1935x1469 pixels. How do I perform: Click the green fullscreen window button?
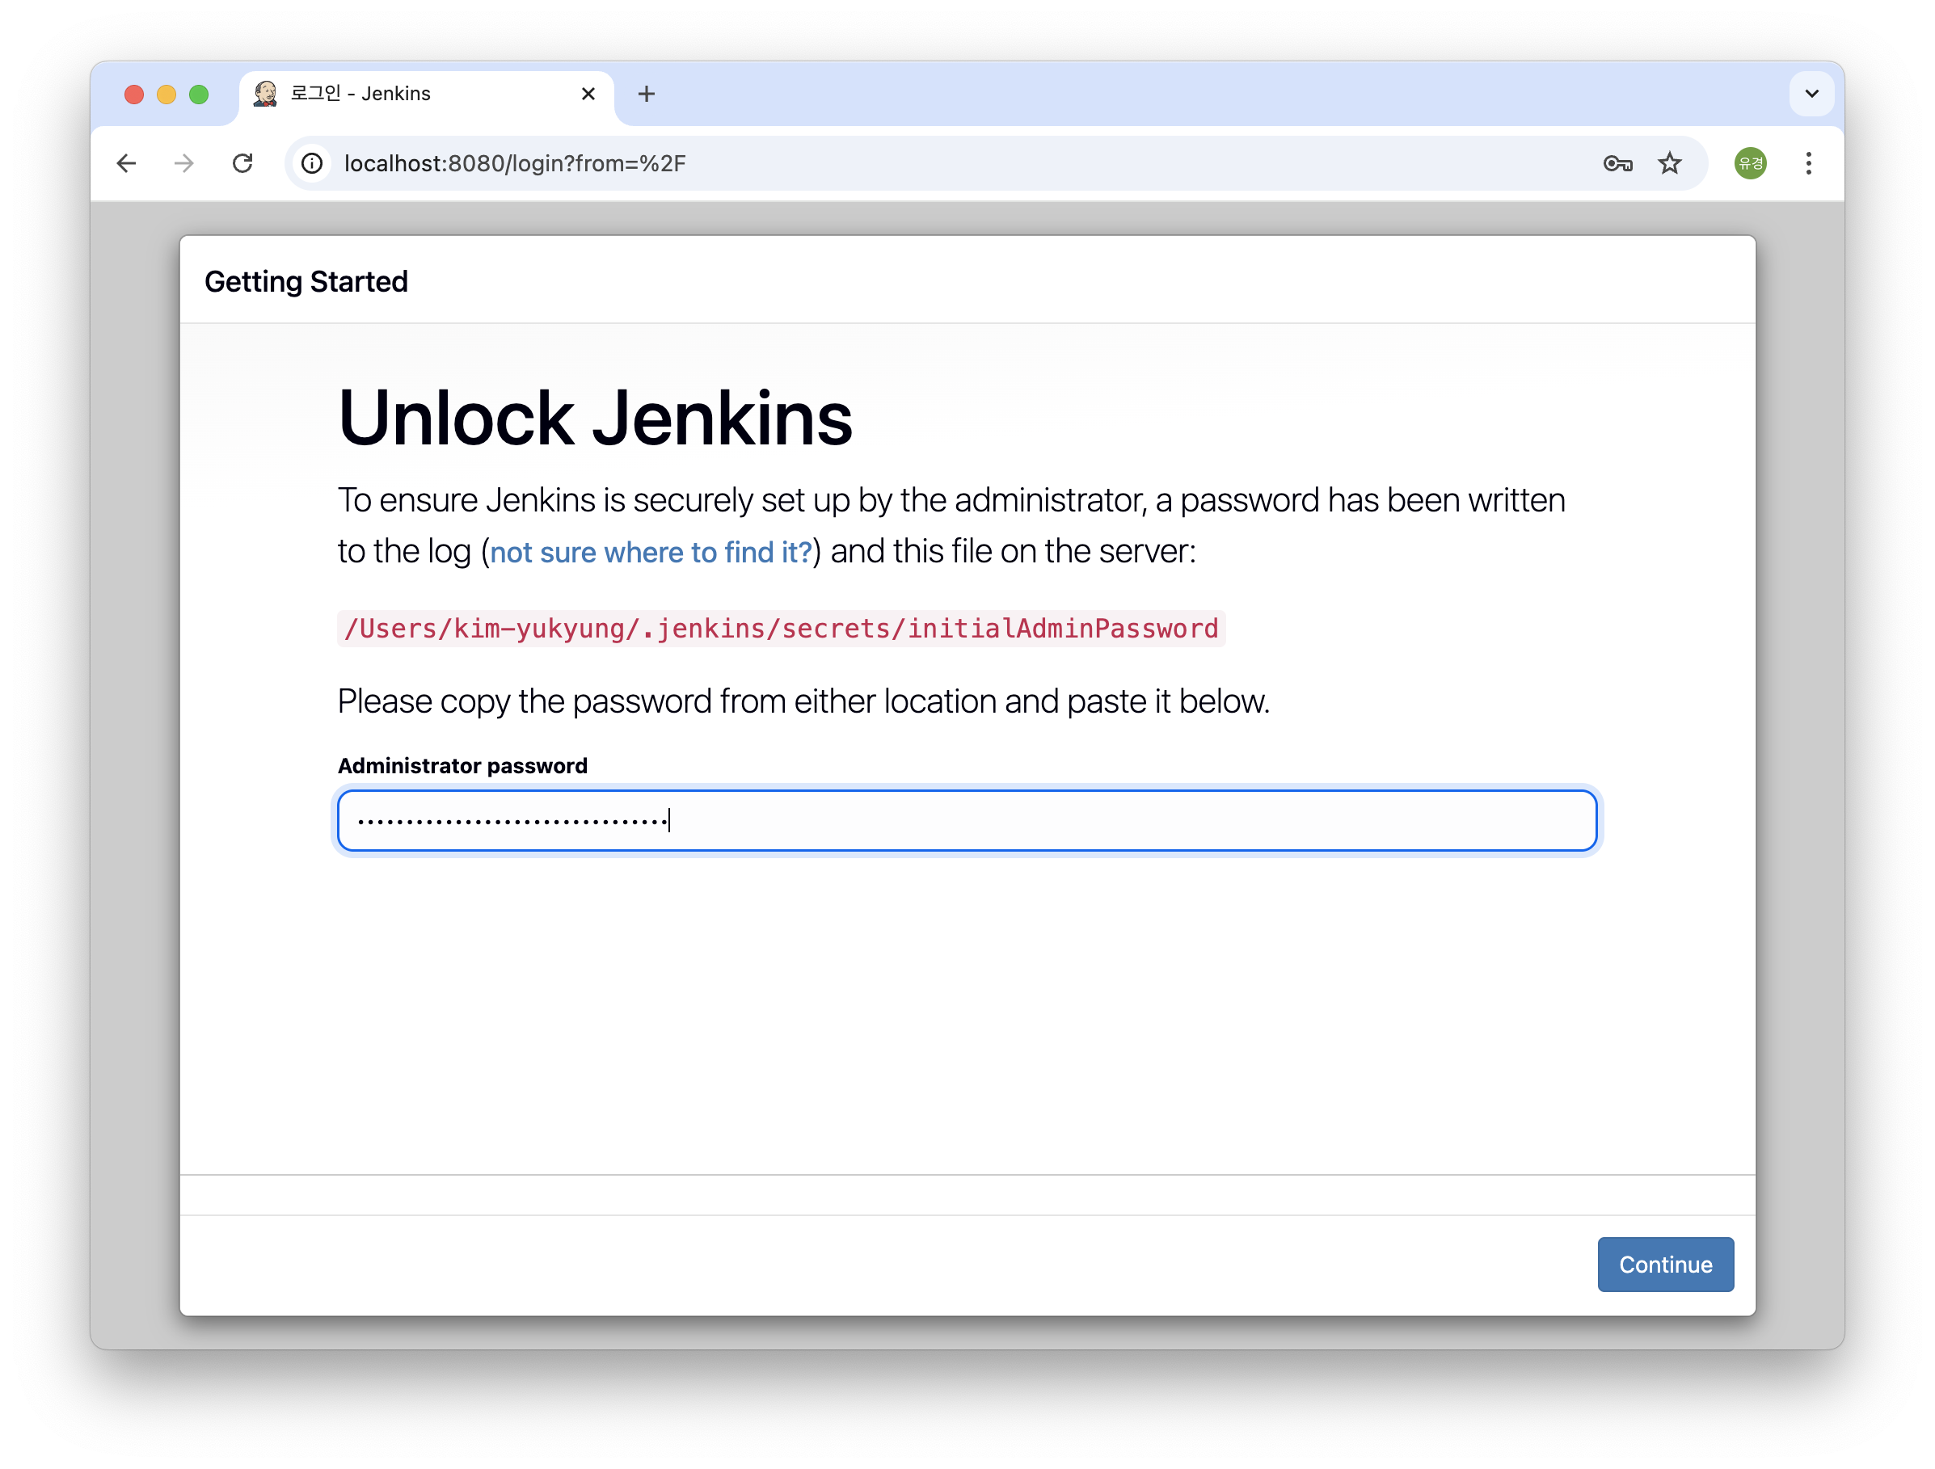coord(199,95)
